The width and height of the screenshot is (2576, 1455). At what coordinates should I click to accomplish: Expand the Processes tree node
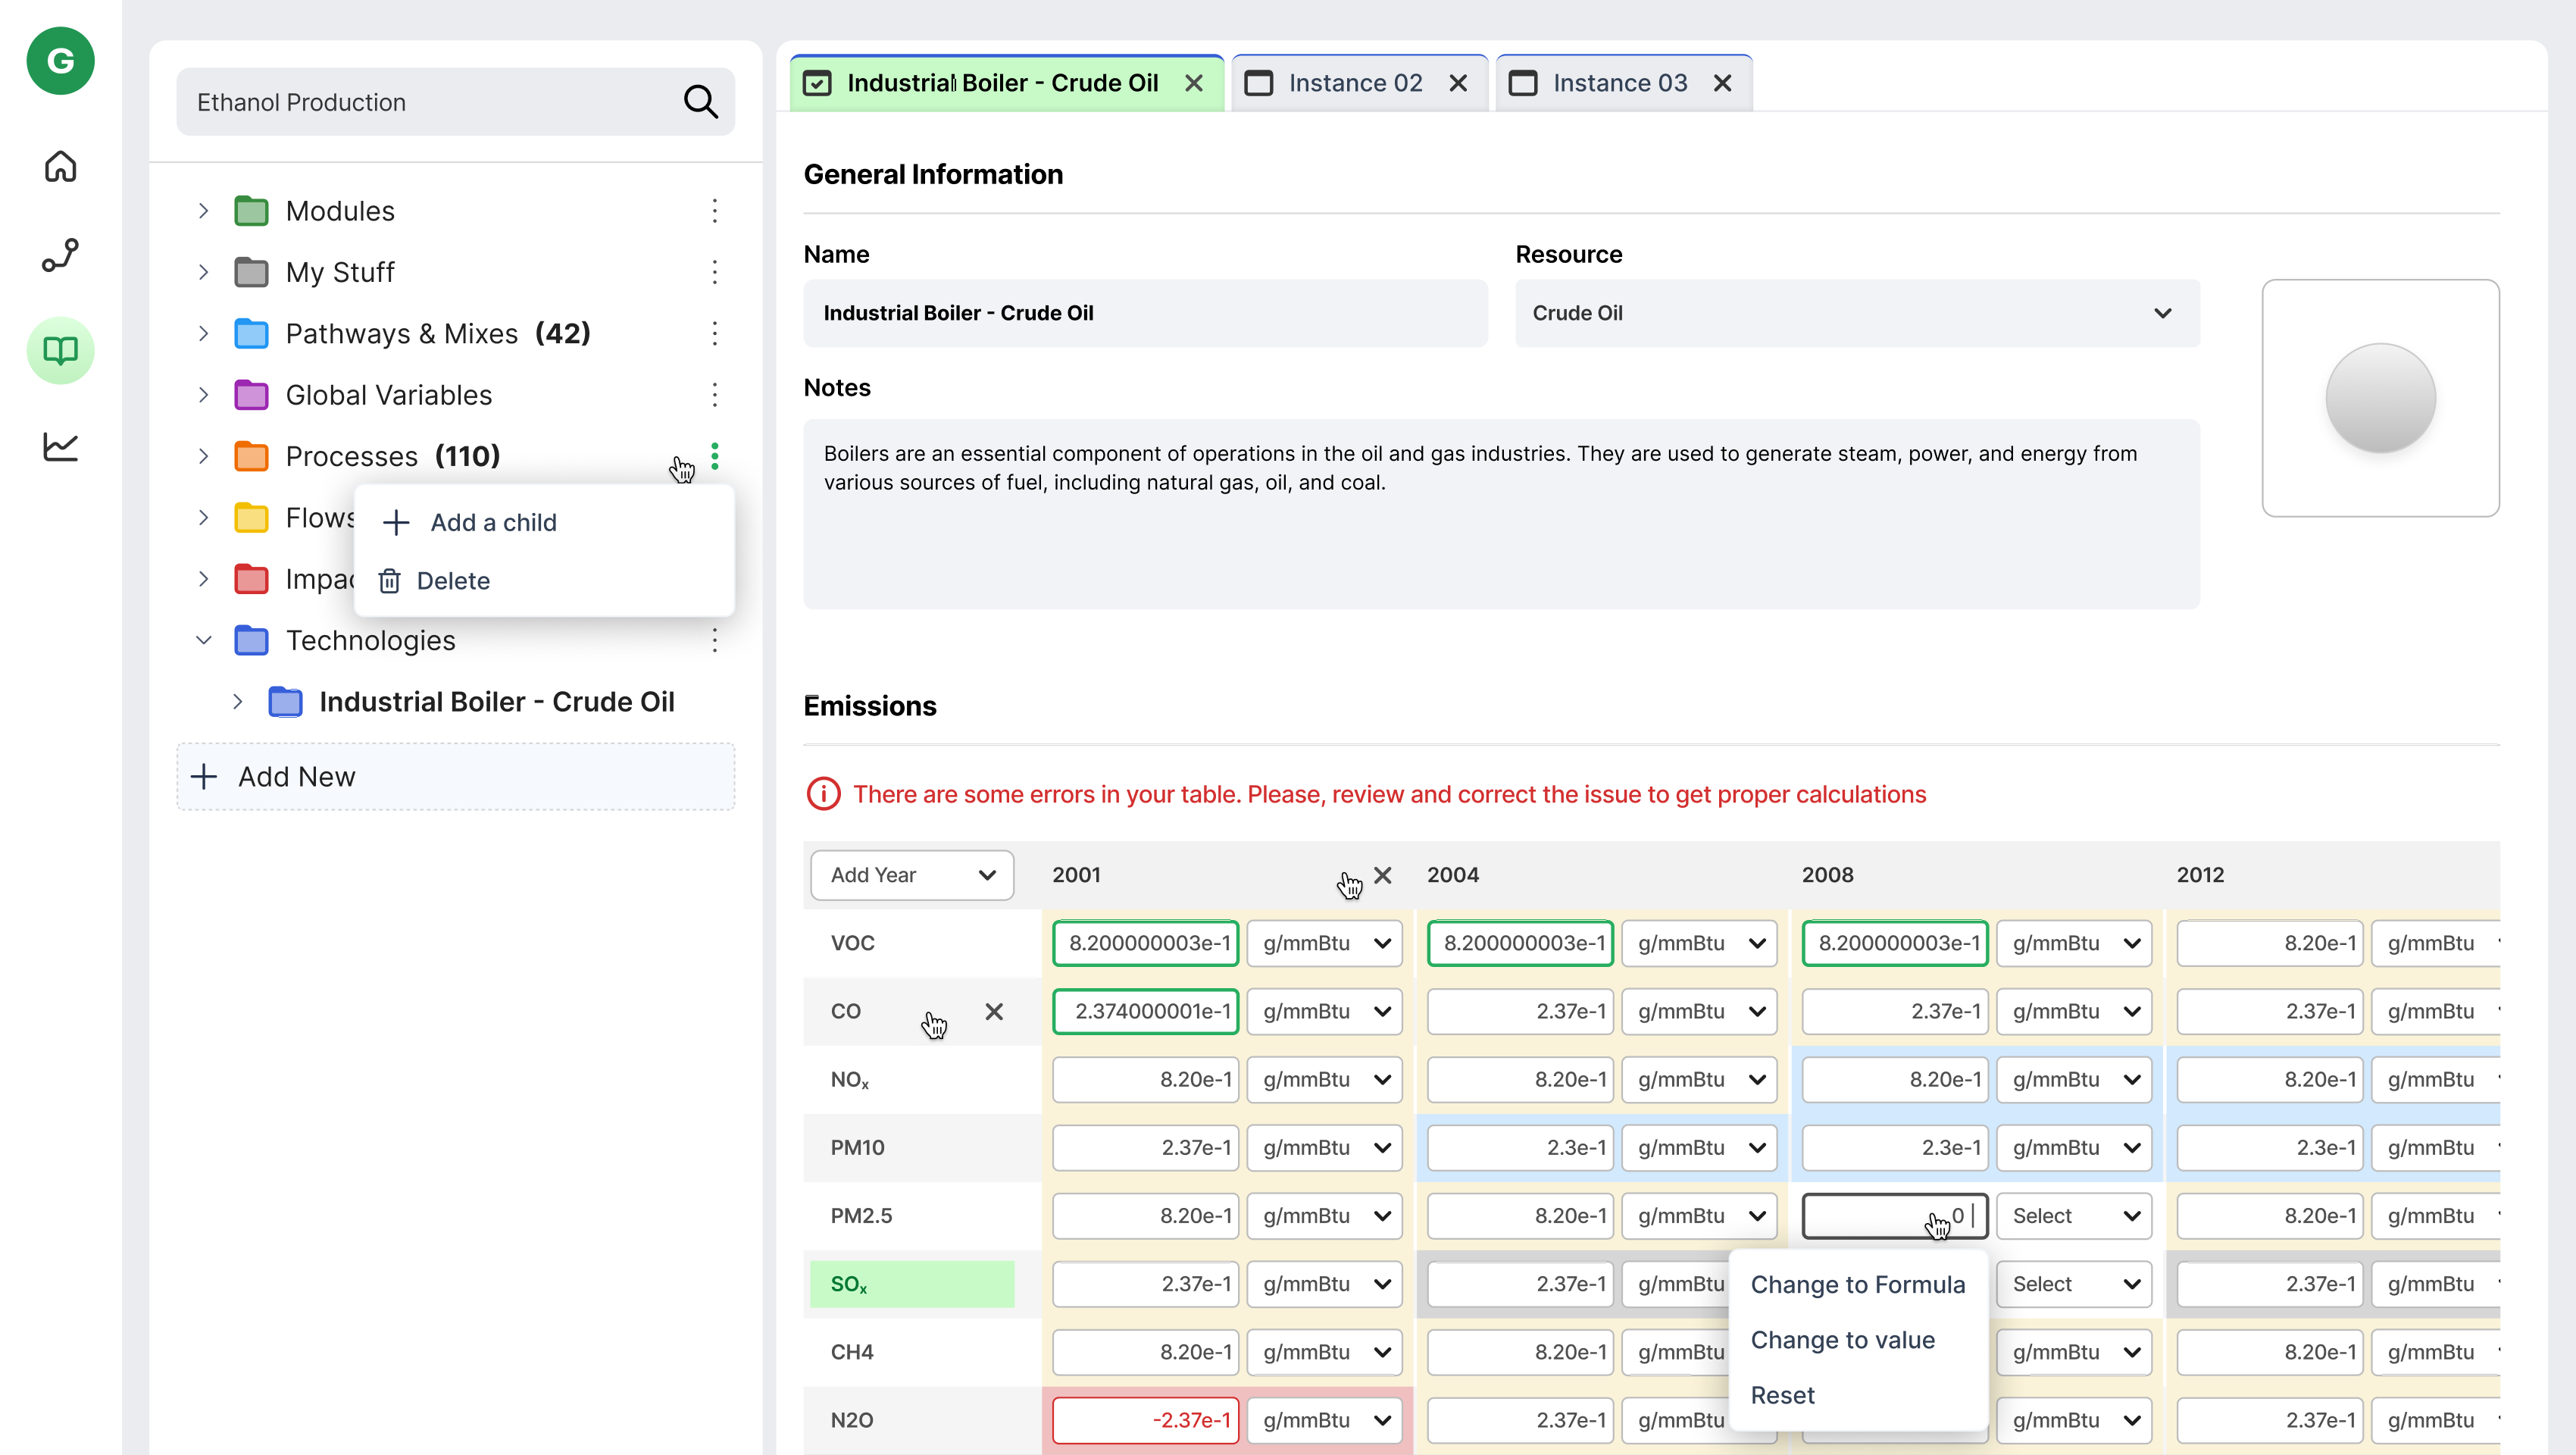(204, 456)
